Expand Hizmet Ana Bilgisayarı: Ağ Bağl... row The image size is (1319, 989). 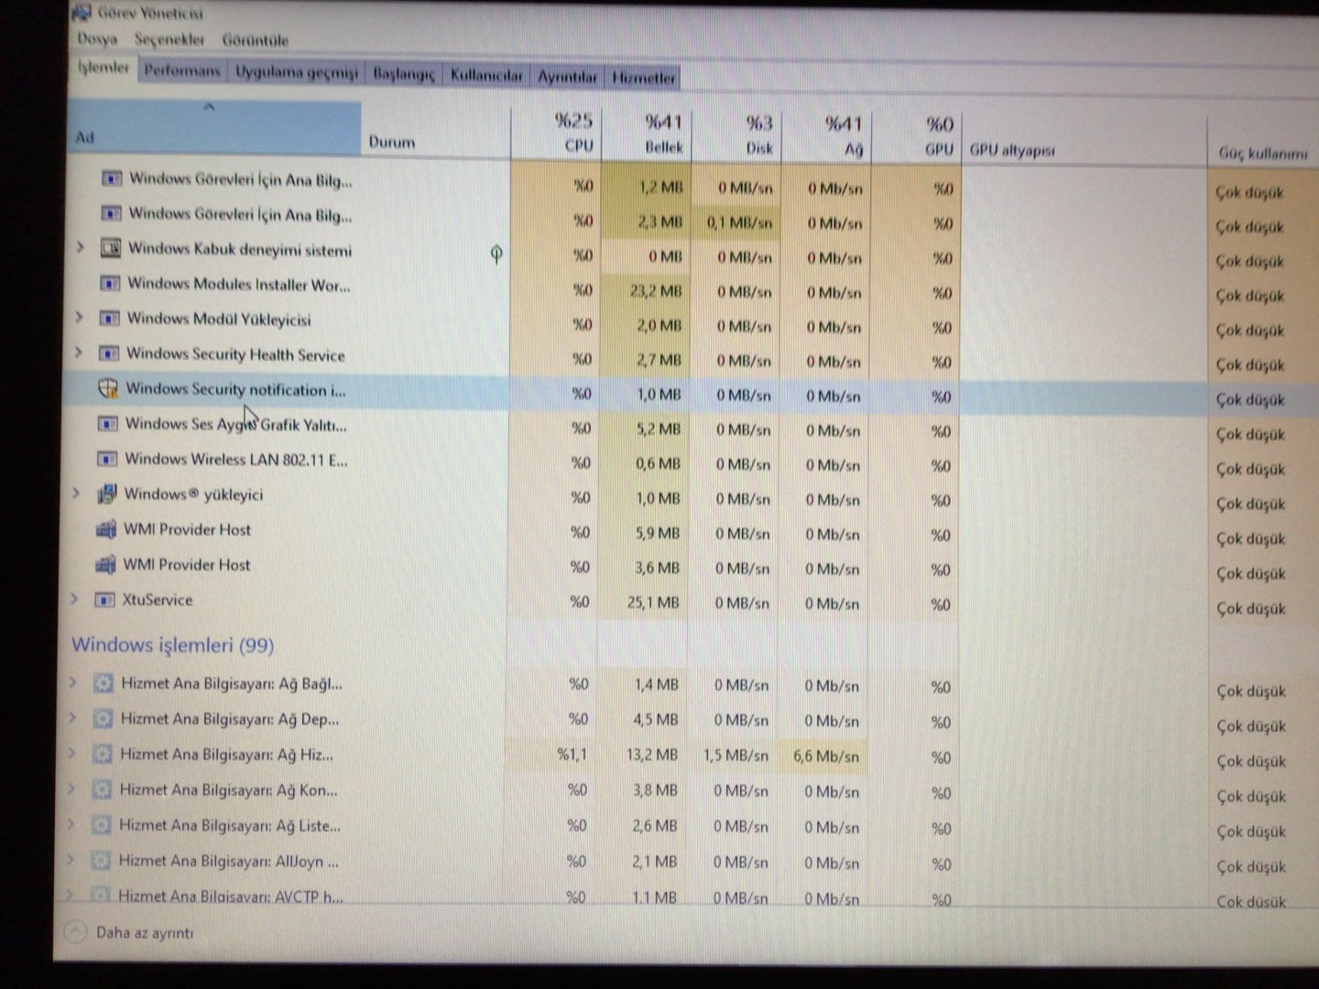(x=73, y=682)
